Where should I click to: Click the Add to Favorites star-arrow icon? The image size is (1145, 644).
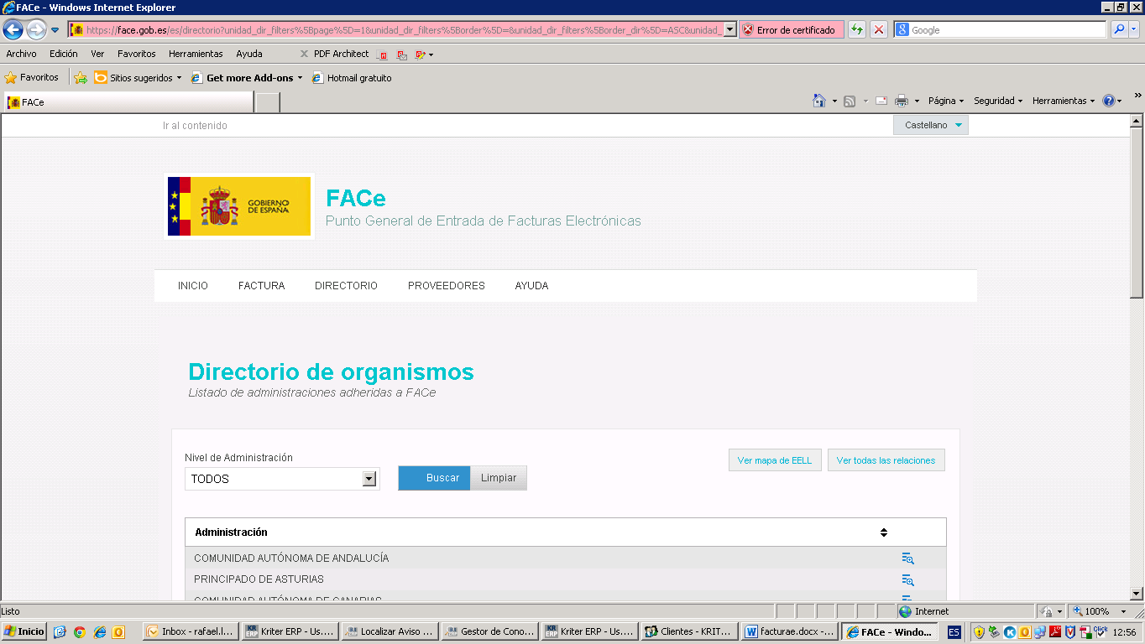click(x=81, y=78)
